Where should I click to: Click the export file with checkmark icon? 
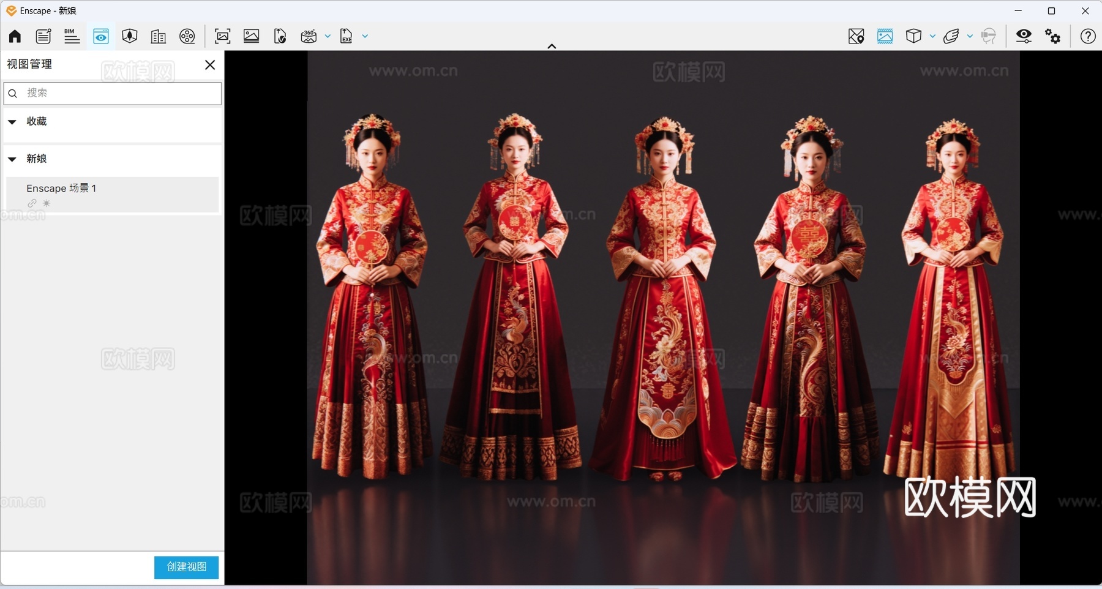point(280,36)
